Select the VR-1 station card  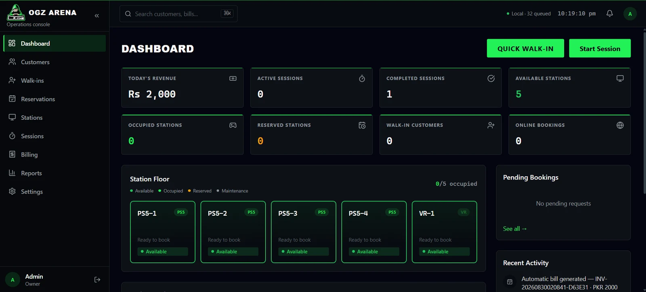pyautogui.click(x=445, y=232)
